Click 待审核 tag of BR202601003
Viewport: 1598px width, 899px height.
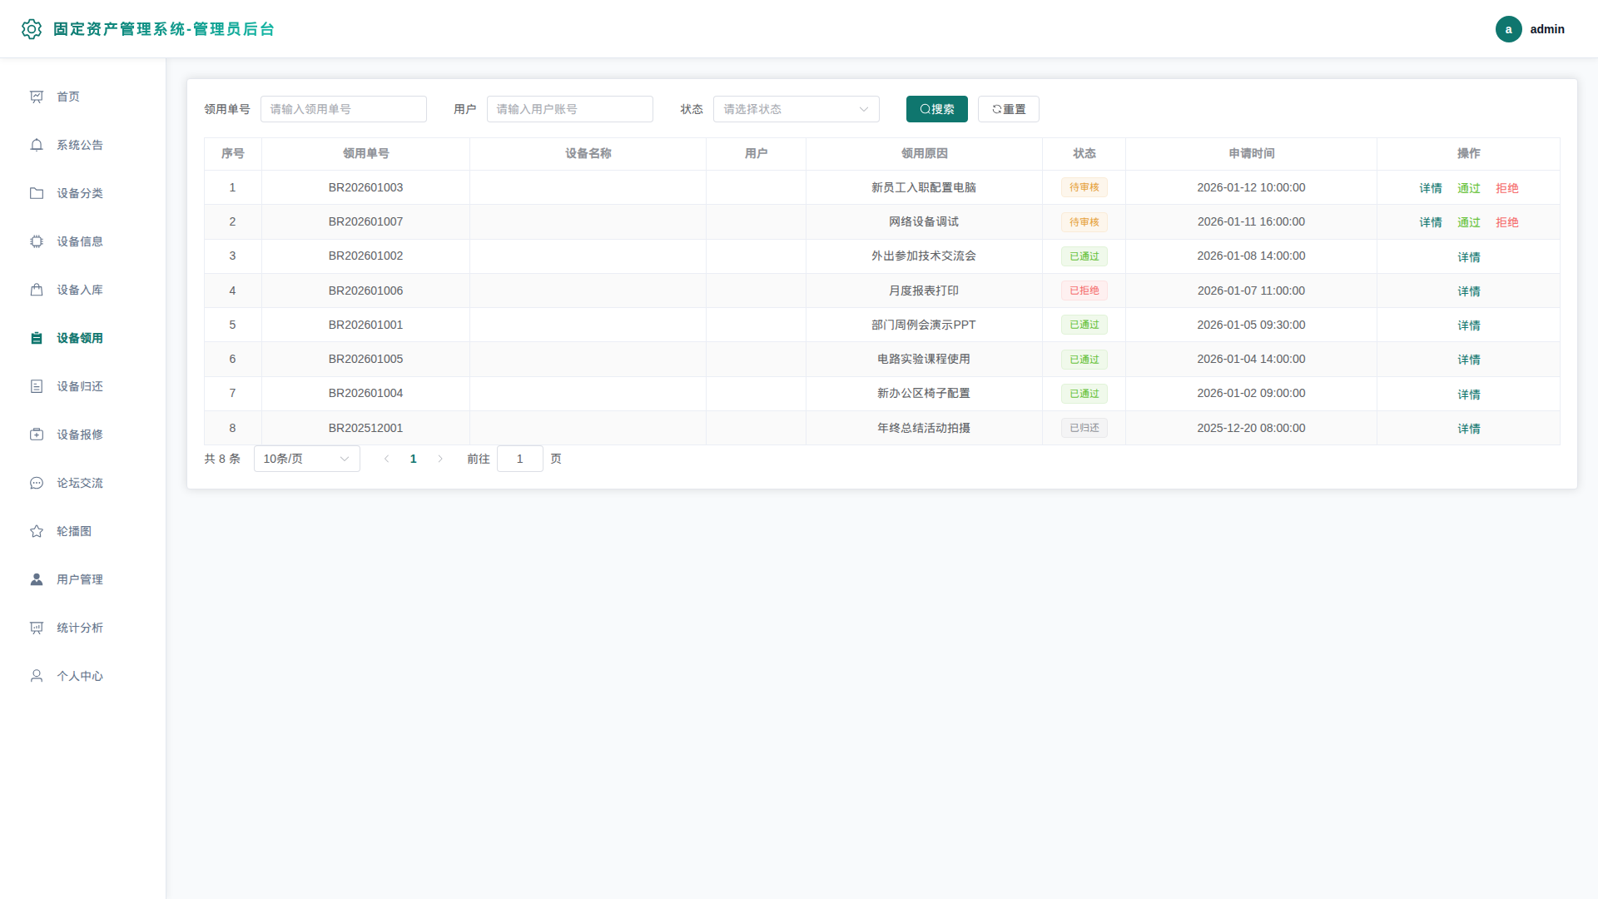pyautogui.click(x=1084, y=187)
